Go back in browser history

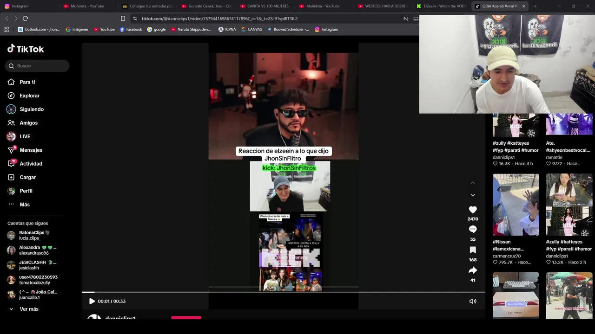(x=7, y=19)
